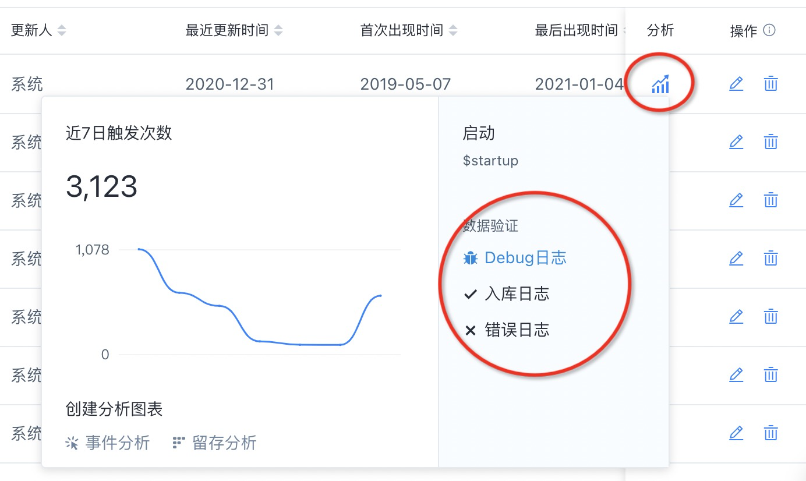Open the analysis chart icon in first row
806x481 pixels.
click(660, 84)
